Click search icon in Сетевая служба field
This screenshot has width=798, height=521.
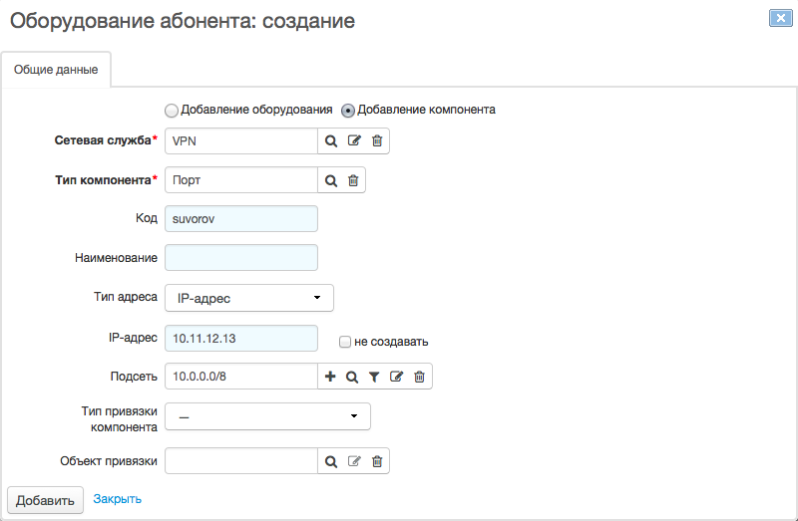click(x=331, y=141)
